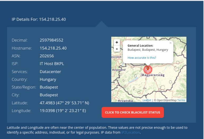Follow the IP2Location data source link
Image resolution: width=204 pixels, height=139 pixels.
(130, 132)
